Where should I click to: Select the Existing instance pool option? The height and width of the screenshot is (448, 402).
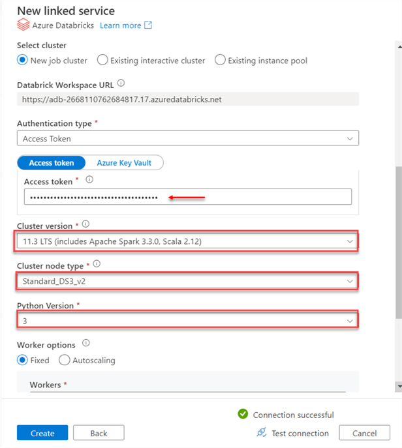click(x=220, y=61)
